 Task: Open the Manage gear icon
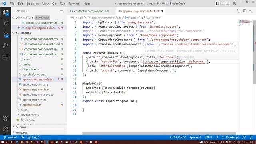(x=5, y=129)
